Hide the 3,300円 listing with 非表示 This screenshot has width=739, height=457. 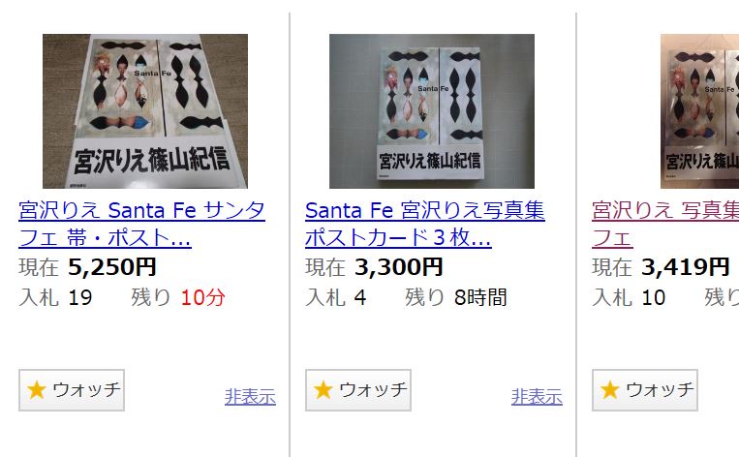tap(537, 397)
